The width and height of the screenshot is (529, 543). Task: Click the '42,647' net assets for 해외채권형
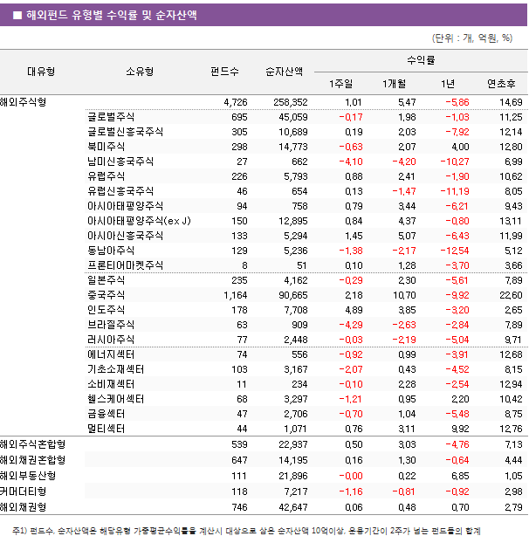coord(293,508)
